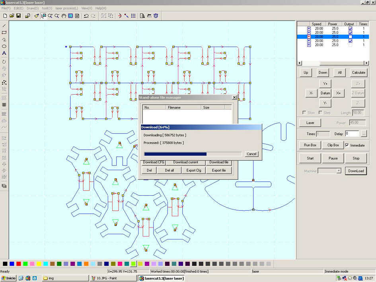
Task: Click the array copy grid icon in left toolbar
Action: click(x=4, y=98)
